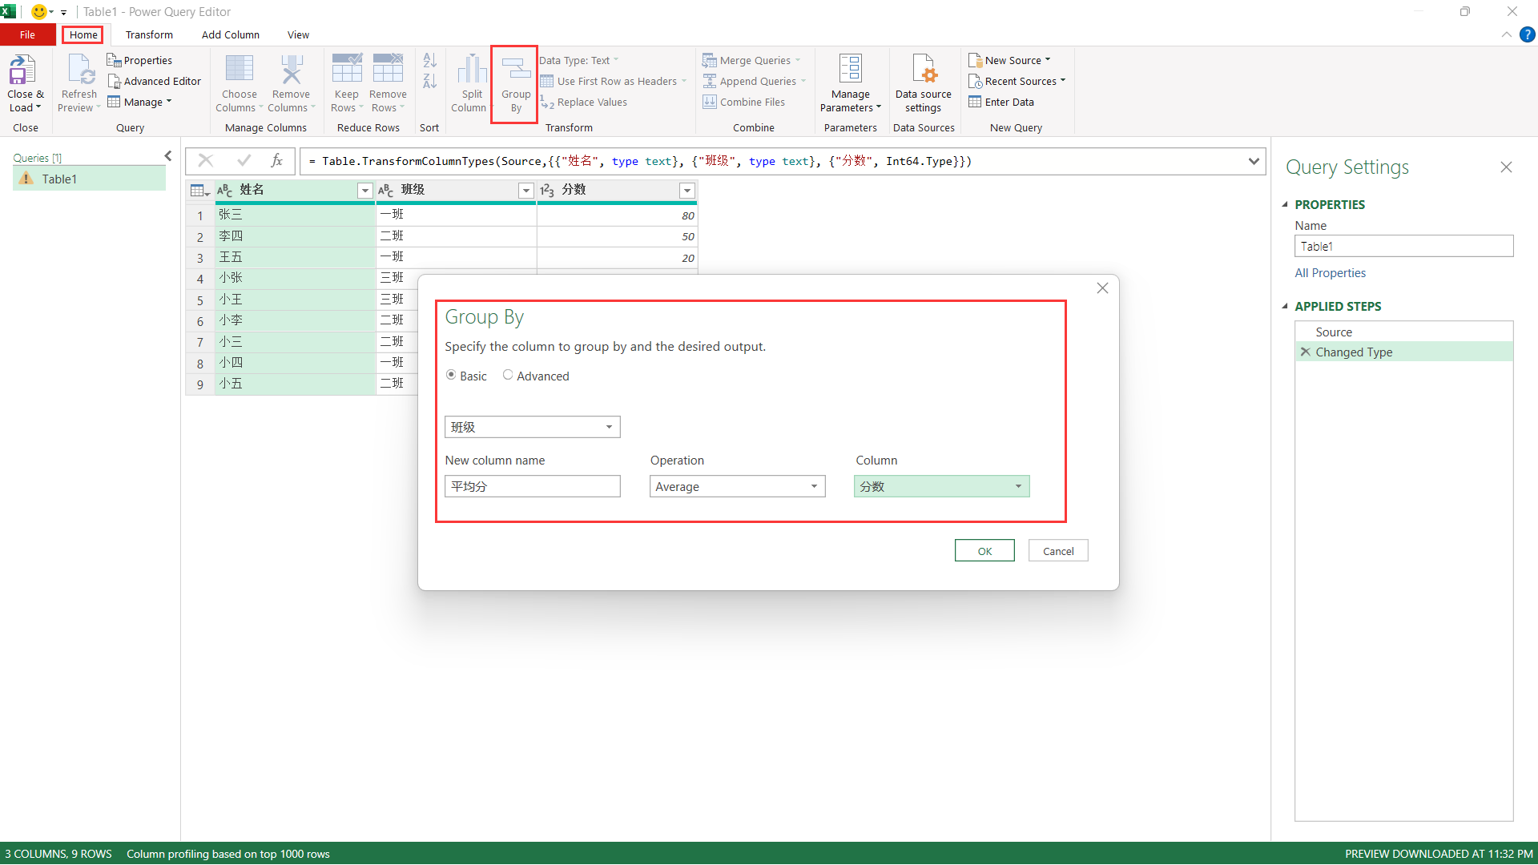This screenshot has height=865, width=1538.
Task: Open the Operation Average dropdown
Action: [737, 486]
